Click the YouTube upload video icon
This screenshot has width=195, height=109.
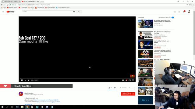pos(175,12)
